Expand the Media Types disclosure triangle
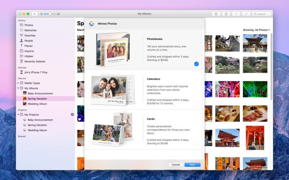This screenshot has height=180, width=289. point(18,83)
